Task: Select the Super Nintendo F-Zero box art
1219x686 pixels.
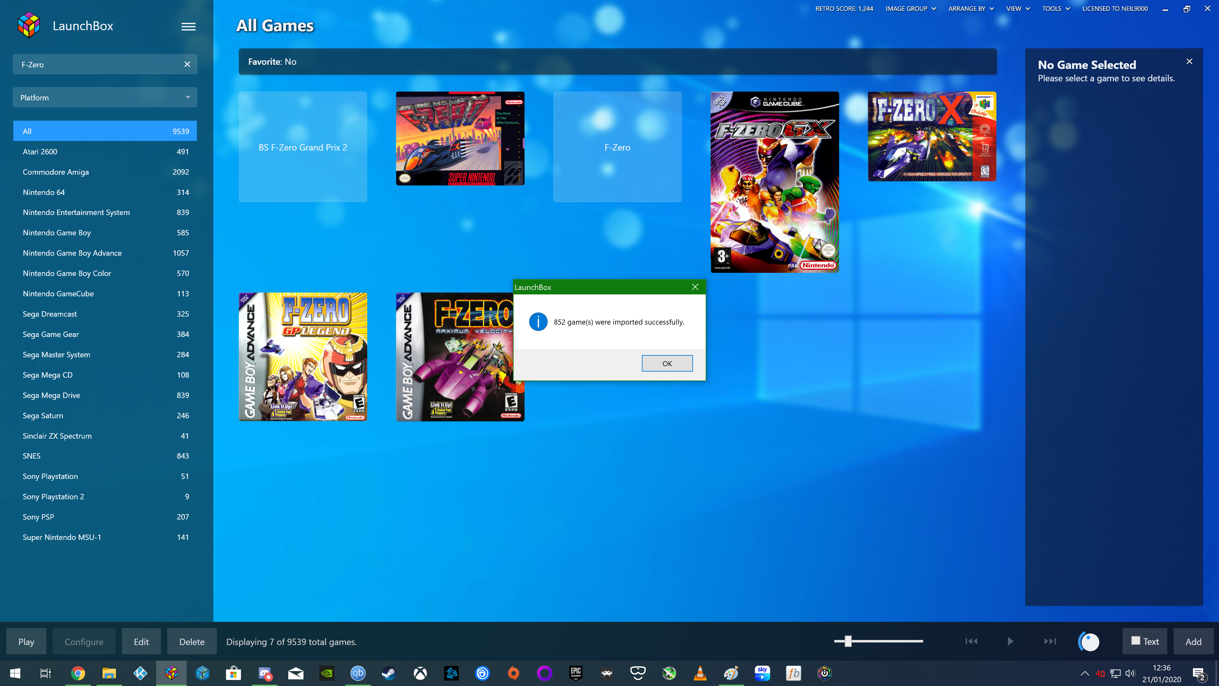Action: pos(460,138)
